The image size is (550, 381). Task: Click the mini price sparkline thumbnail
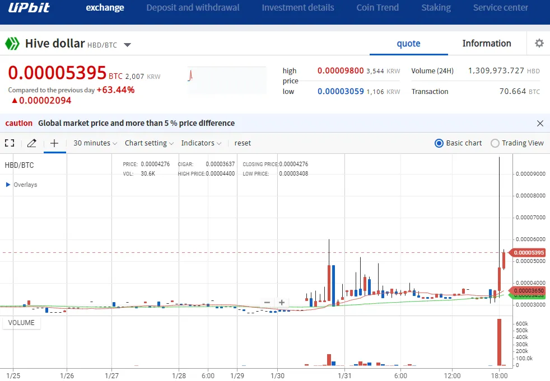click(x=227, y=80)
